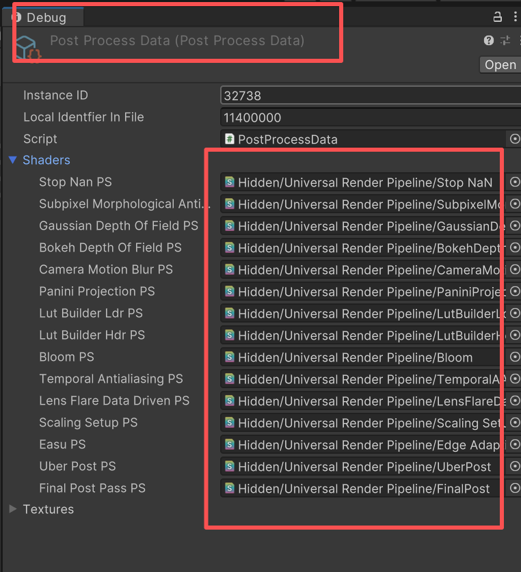Select the Bokeh Depth Of Field PS label
Image resolution: width=521 pixels, height=572 pixels.
(x=110, y=247)
